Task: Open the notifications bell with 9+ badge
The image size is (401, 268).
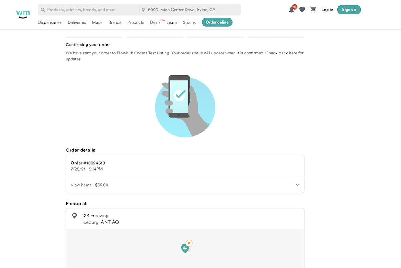Action: 292,9
